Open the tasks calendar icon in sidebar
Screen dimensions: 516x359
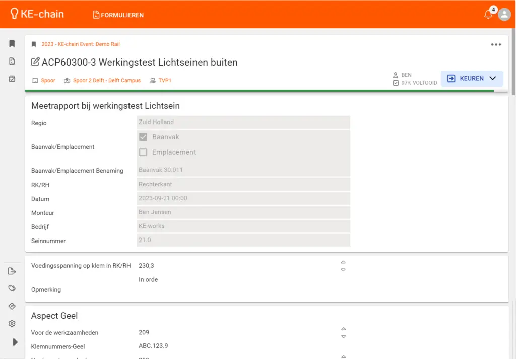[x=12, y=79]
